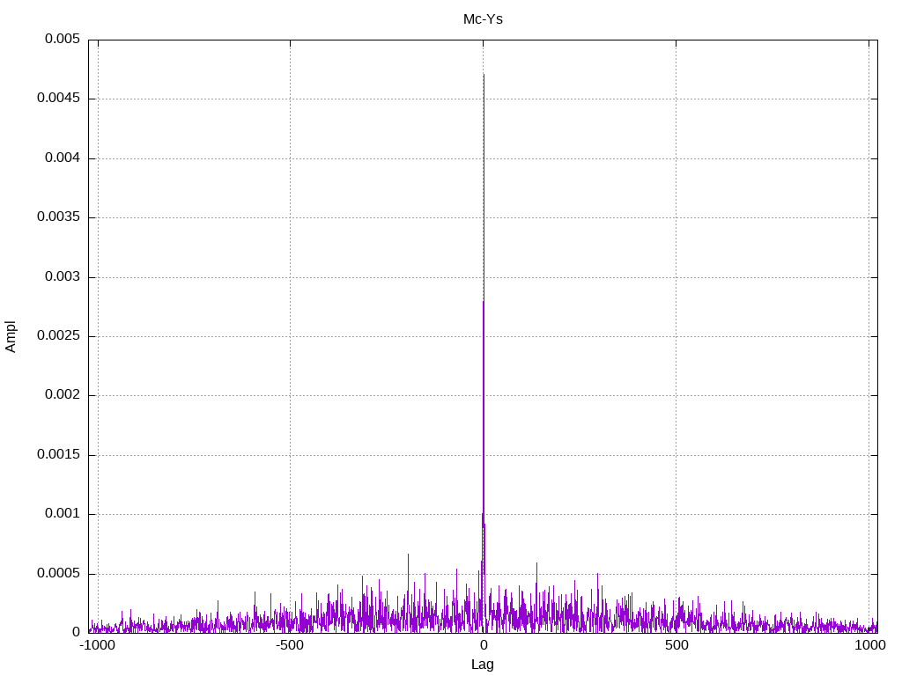Click the Ampl y-axis label

click(11, 336)
